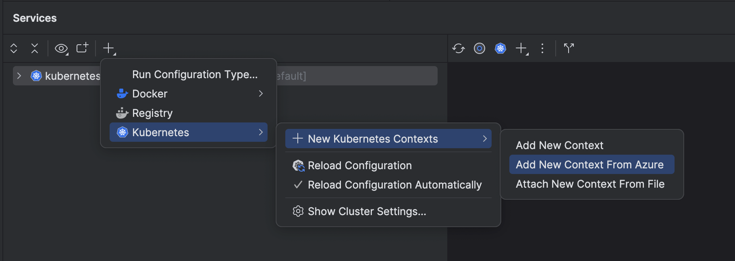735x261 pixels.
Task: Expand the kubernetes tree node
Action: pos(19,76)
